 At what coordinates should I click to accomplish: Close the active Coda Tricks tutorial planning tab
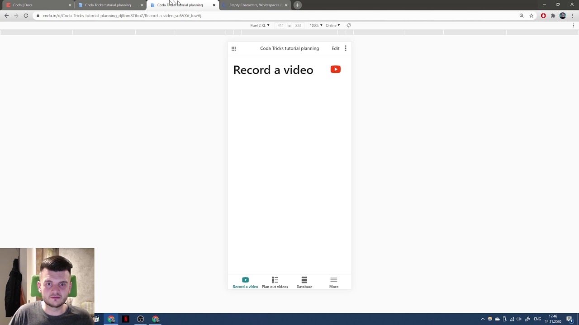[x=214, y=5]
